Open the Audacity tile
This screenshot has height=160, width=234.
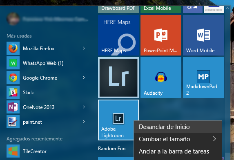pos(161,78)
